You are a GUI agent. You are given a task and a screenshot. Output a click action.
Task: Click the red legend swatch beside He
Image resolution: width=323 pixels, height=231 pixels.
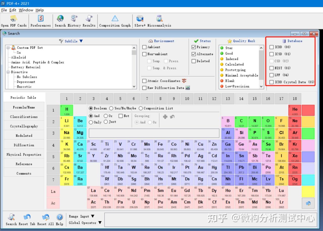[308, 110]
